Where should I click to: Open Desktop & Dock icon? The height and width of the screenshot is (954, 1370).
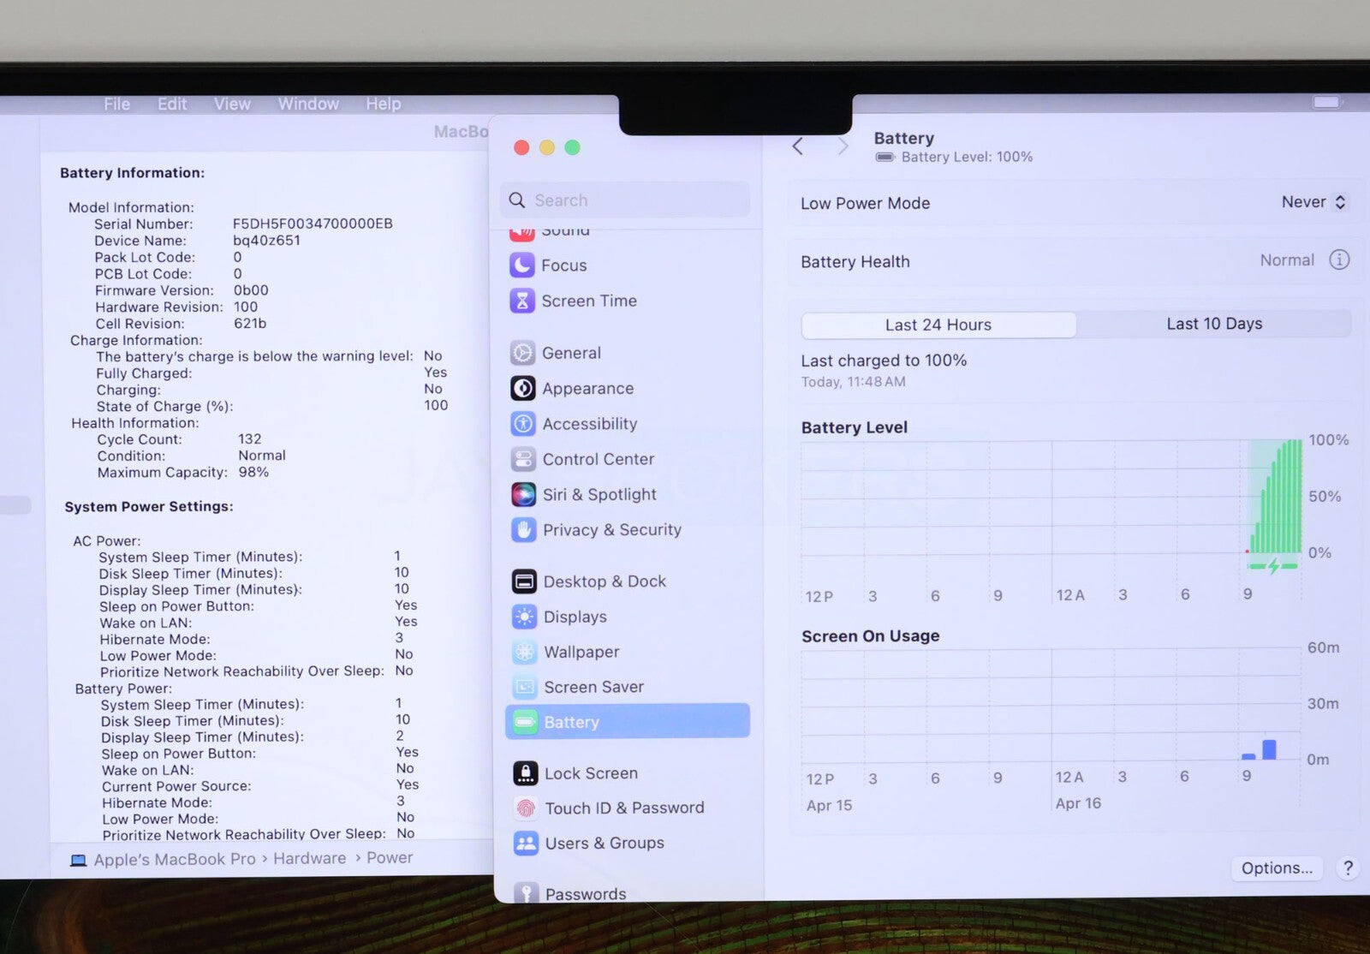[x=524, y=581]
